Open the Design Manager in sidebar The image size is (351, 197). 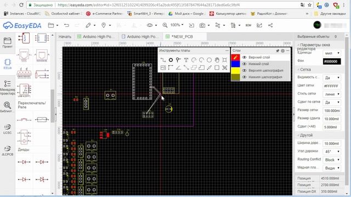(x=7, y=88)
